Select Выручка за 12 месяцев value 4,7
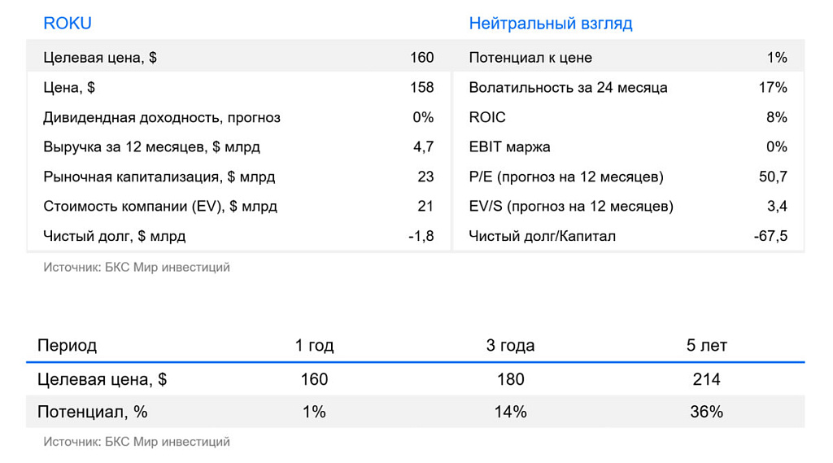833x463 pixels. click(423, 147)
